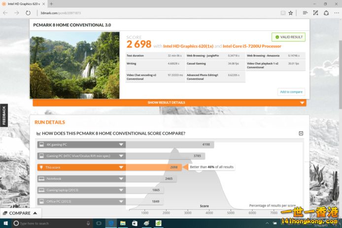Open File Explorer from the taskbar
This screenshot has height=228, width=342.
[123, 223]
